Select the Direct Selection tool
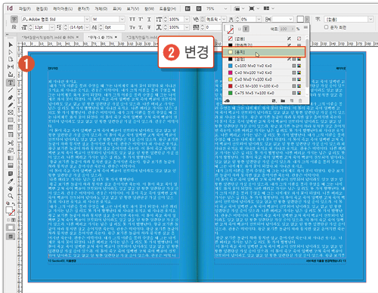The width and height of the screenshot is (378, 293). click(x=11, y=52)
